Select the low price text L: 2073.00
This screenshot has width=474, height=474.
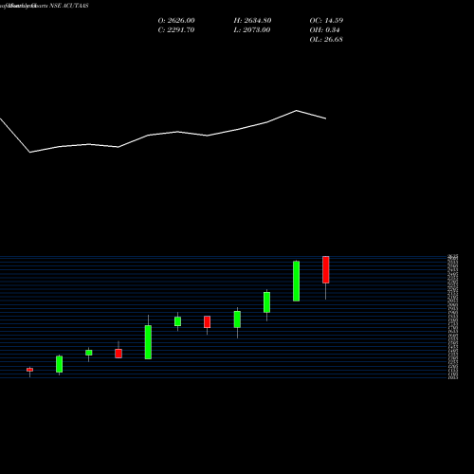(x=252, y=30)
